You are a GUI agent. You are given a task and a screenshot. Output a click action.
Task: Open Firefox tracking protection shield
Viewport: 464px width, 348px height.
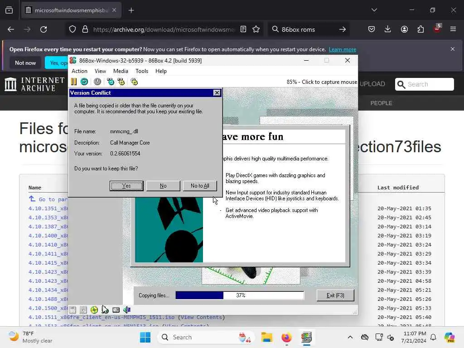(x=72, y=29)
